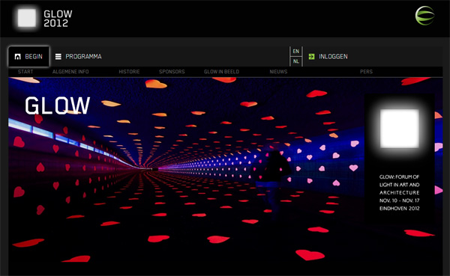Click the 'NOV. 10 - NOV. 17' text

pyautogui.click(x=399, y=200)
